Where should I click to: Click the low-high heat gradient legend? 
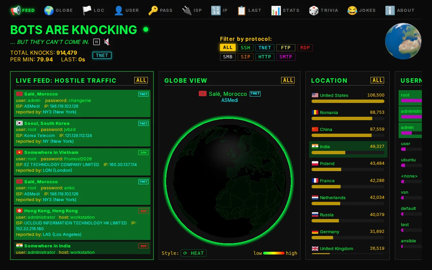coord(274,253)
